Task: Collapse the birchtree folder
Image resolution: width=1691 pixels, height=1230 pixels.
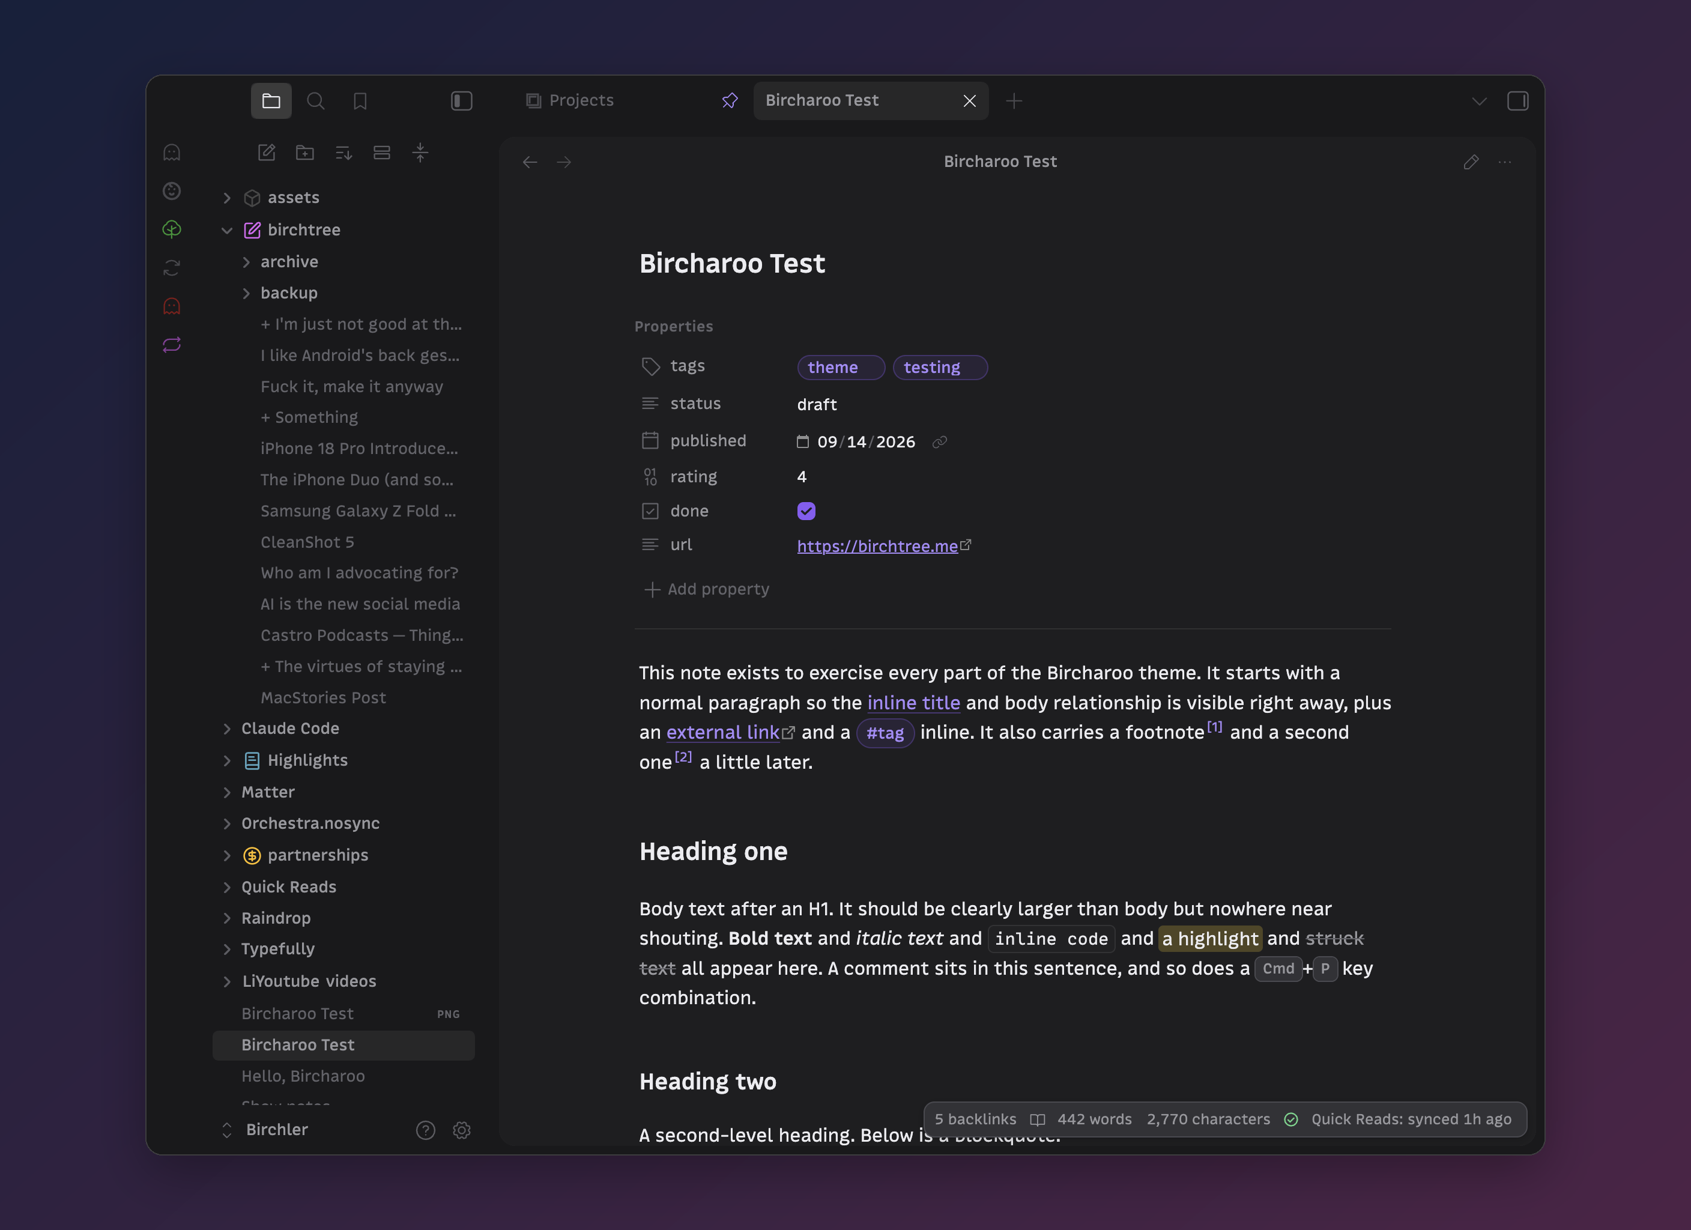Action: tap(228, 231)
